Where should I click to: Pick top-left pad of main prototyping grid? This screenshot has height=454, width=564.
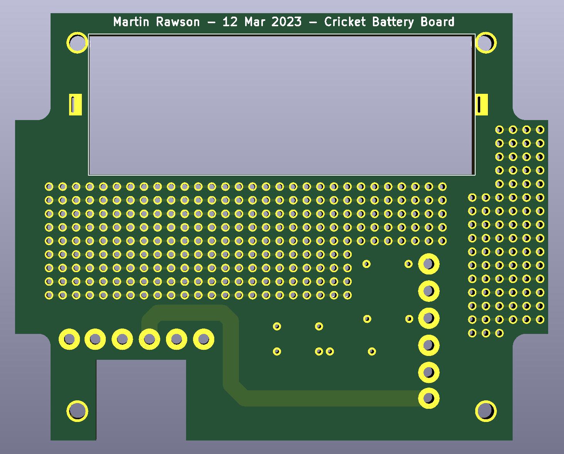(49, 187)
